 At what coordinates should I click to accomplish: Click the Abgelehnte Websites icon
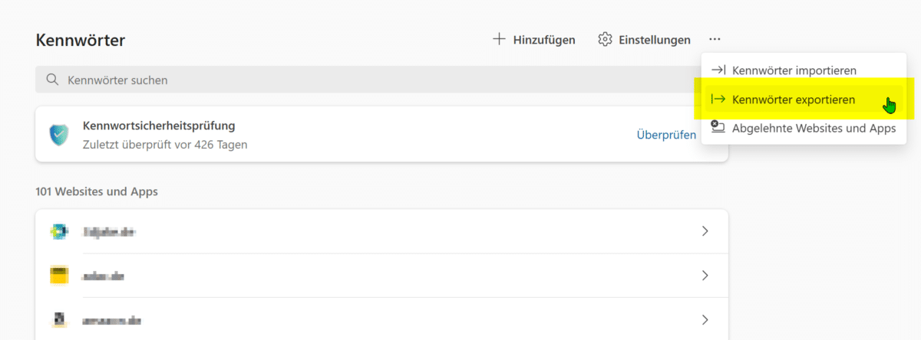point(718,128)
